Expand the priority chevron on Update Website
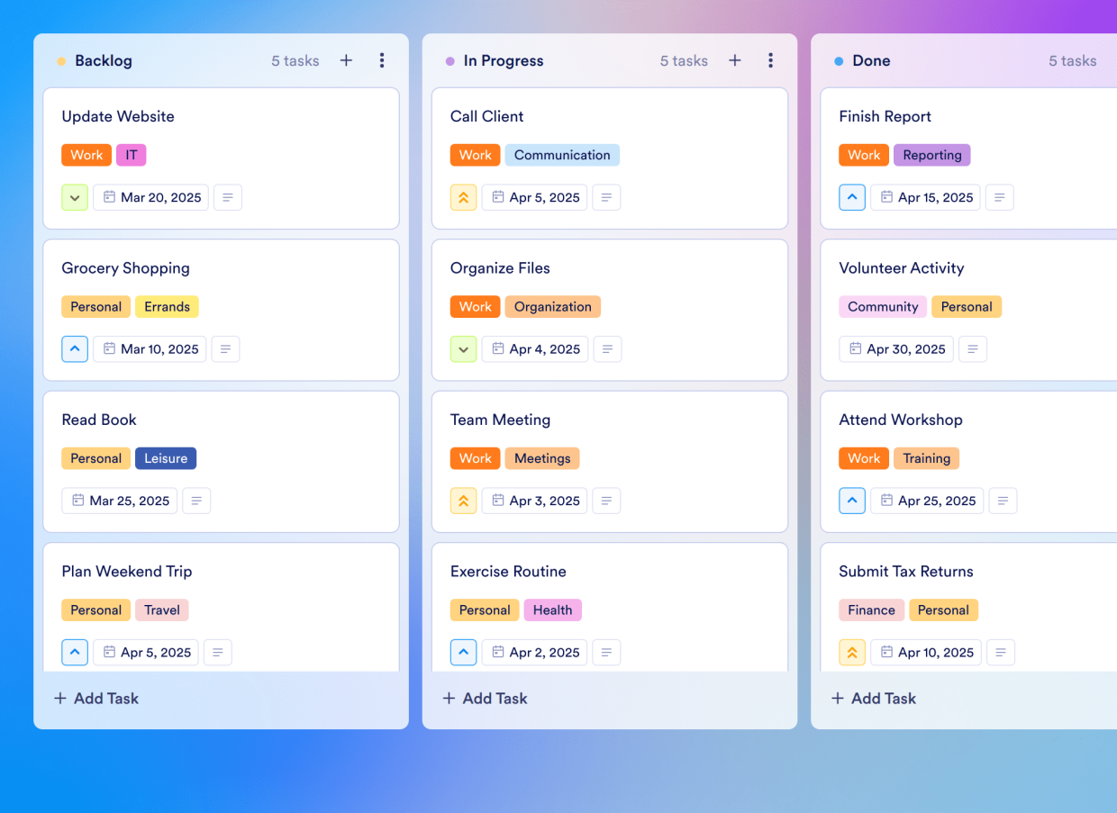The height and width of the screenshot is (813, 1117). pos(75,197)
